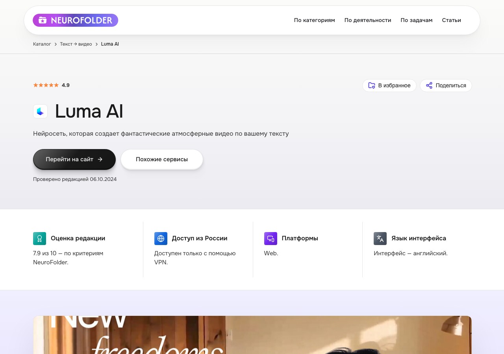
Task: Click the Перейти на сайт button
Action: [74, 159]
